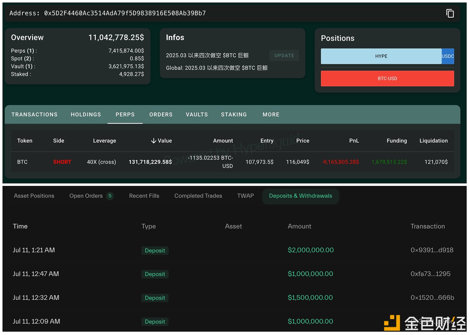This screenshot has width=470, height=335.
Task: Switch to the TRANSACTIONS tab
Action: 34,114
